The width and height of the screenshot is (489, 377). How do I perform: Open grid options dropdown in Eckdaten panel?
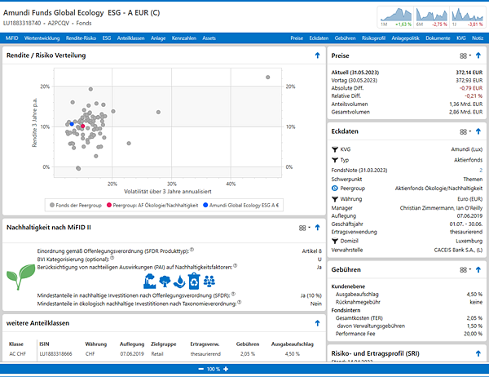(x=465, y=132)
